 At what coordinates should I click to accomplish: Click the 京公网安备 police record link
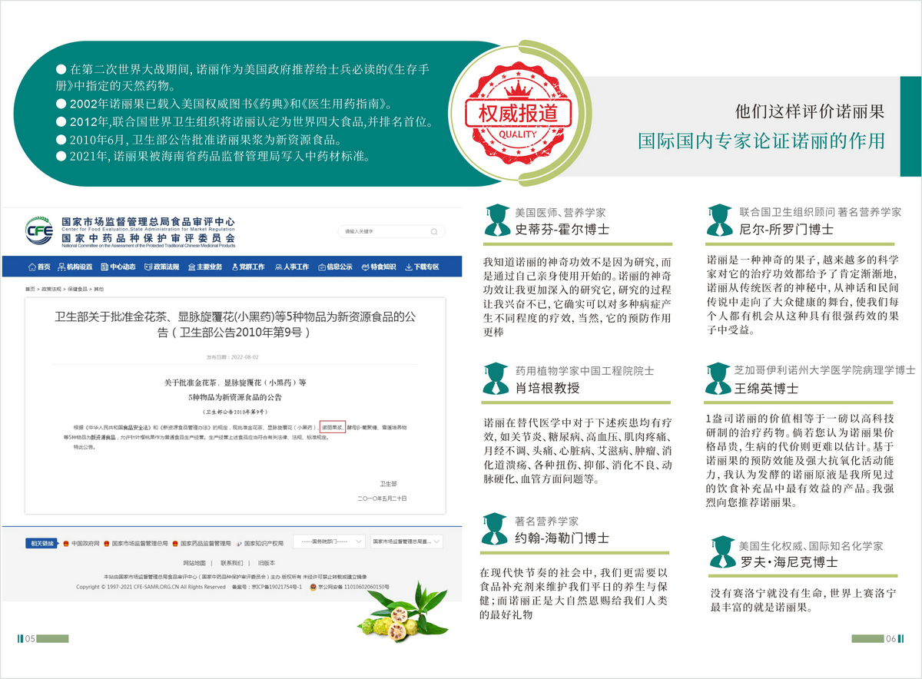point(350,587)
